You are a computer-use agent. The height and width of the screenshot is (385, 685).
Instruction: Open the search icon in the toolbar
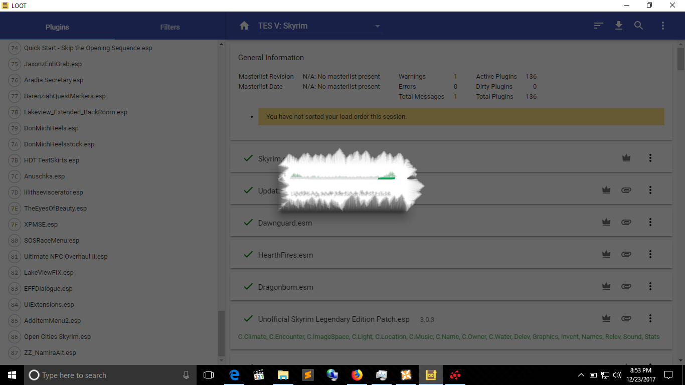point(638,26)
